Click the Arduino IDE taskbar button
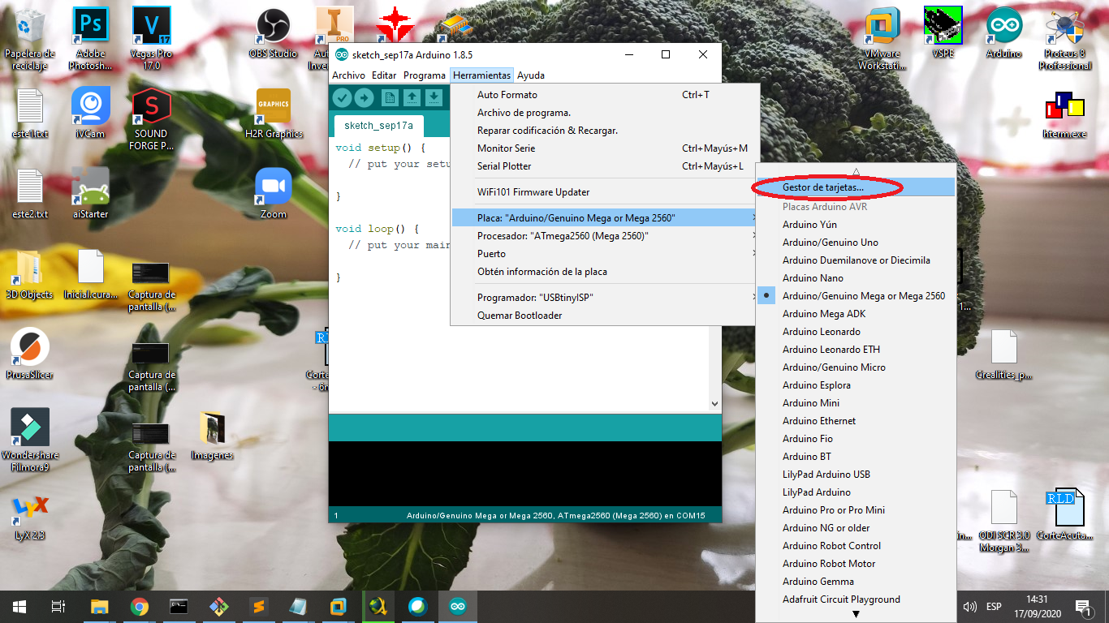The width and height of the screenshot is (1109, 623). (458, 606)
